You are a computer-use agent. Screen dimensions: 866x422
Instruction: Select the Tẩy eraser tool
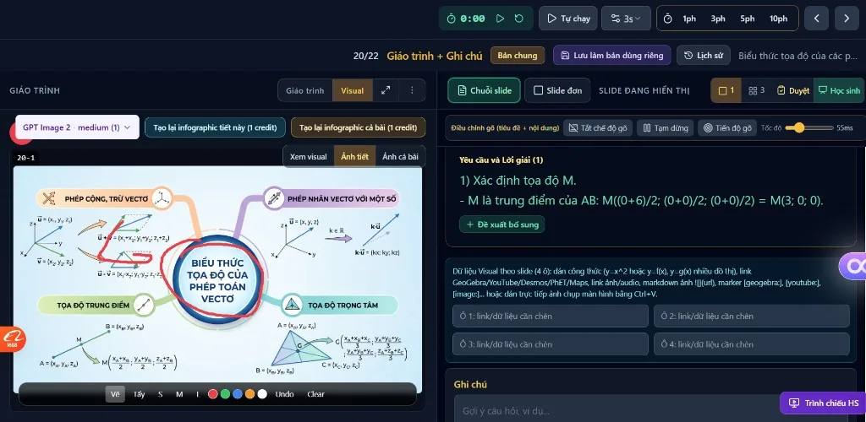coord(140,394)
